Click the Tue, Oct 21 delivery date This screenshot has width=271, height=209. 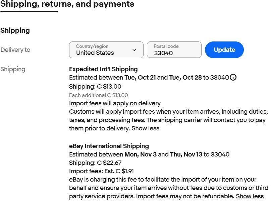(x=140, y=78)
